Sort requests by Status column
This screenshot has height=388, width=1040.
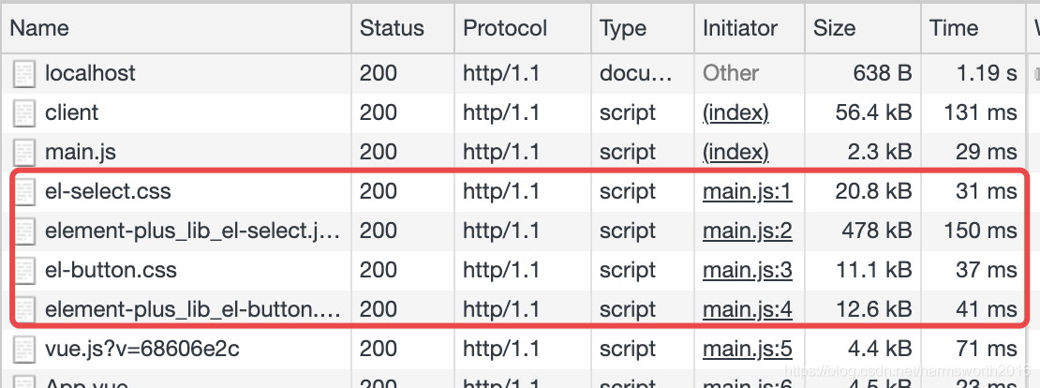392,28
